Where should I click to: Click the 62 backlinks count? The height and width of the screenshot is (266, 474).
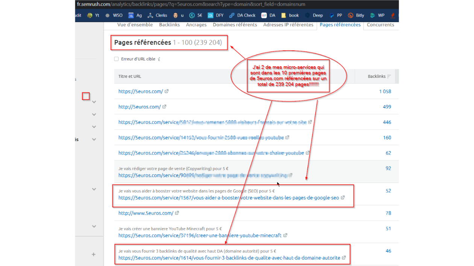(388, 153)
